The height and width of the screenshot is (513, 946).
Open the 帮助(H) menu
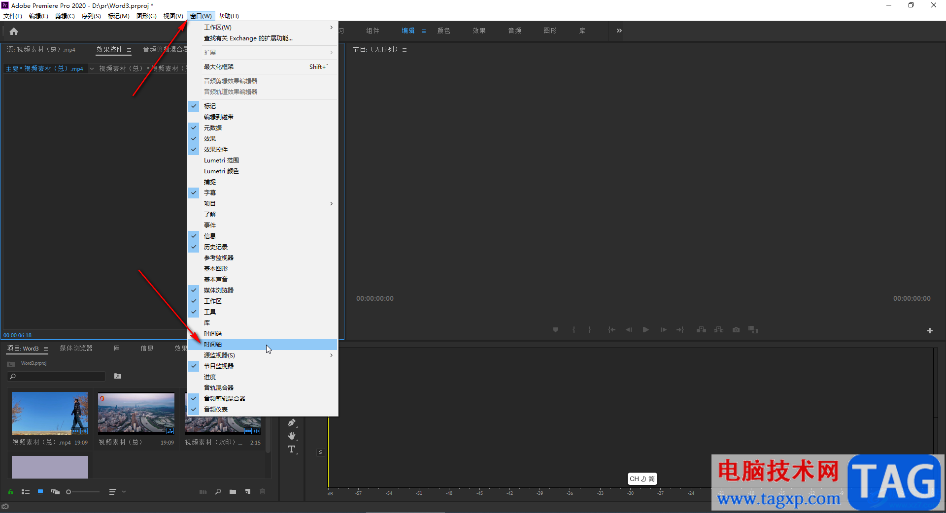pyautogui.click(x=229, y=16)
